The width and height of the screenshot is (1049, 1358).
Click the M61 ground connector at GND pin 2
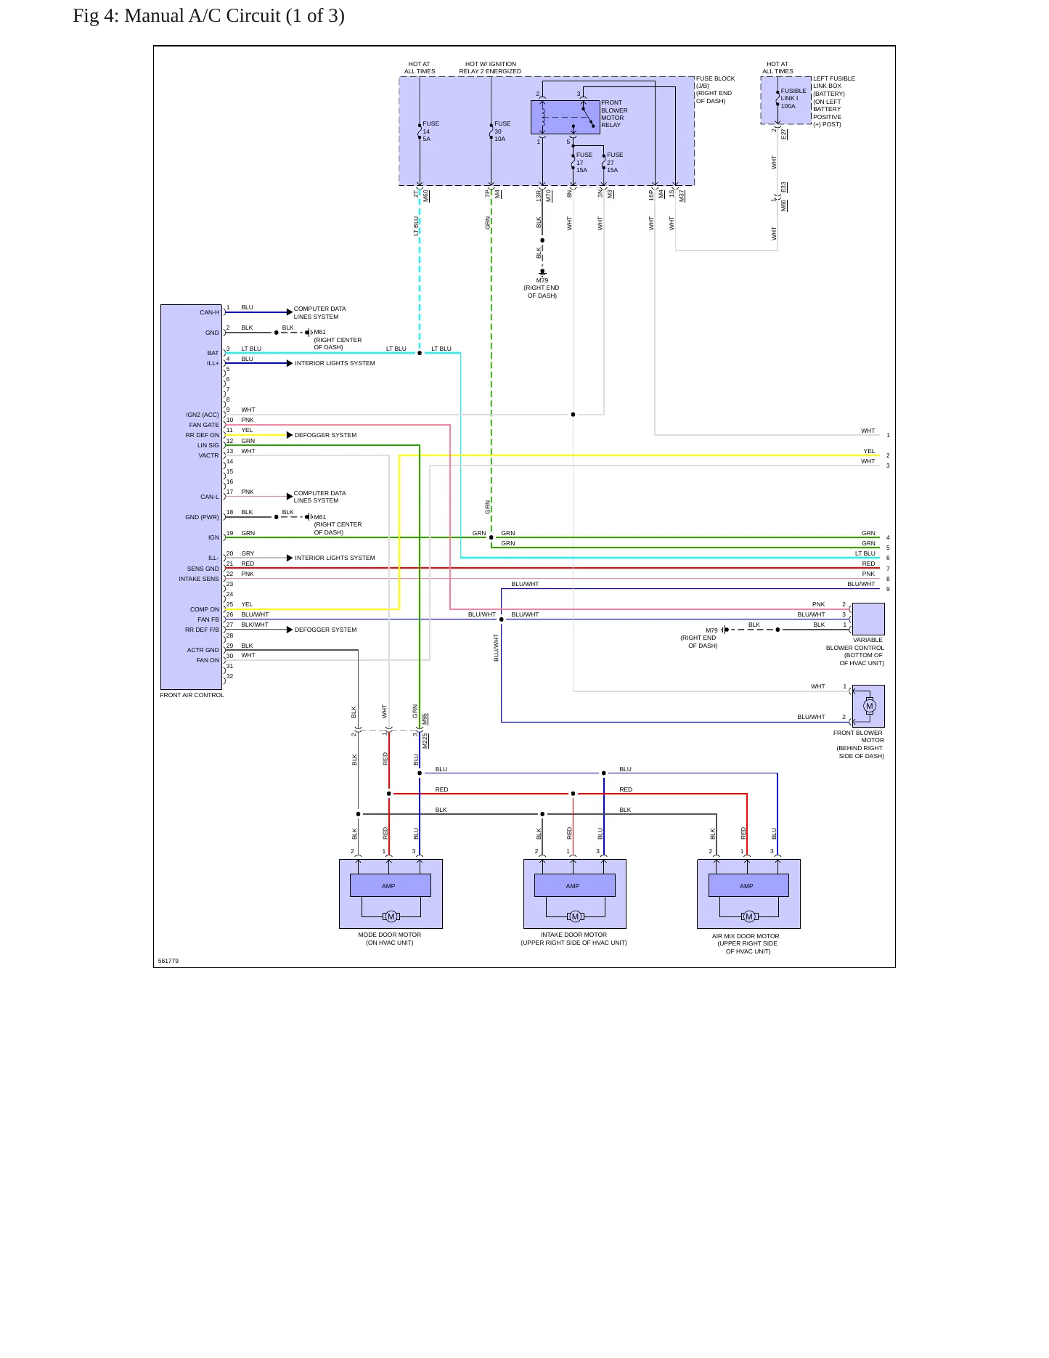309,333
